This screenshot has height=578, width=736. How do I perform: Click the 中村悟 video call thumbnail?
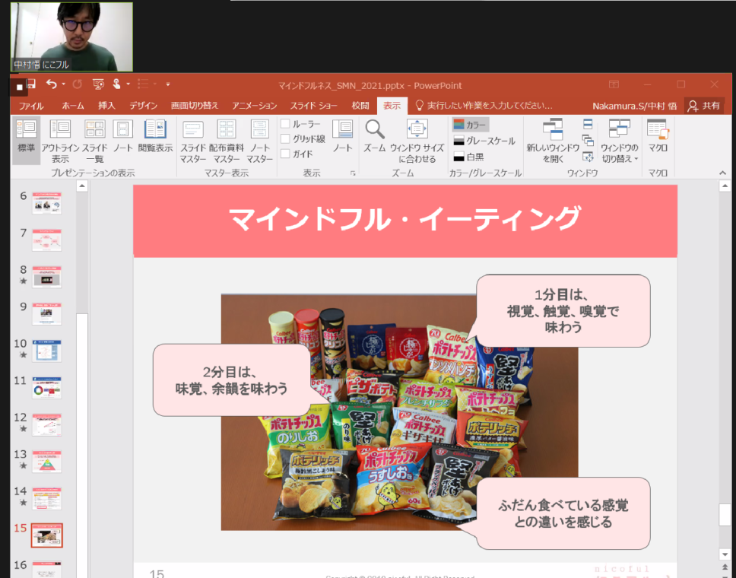coord(71,37)
